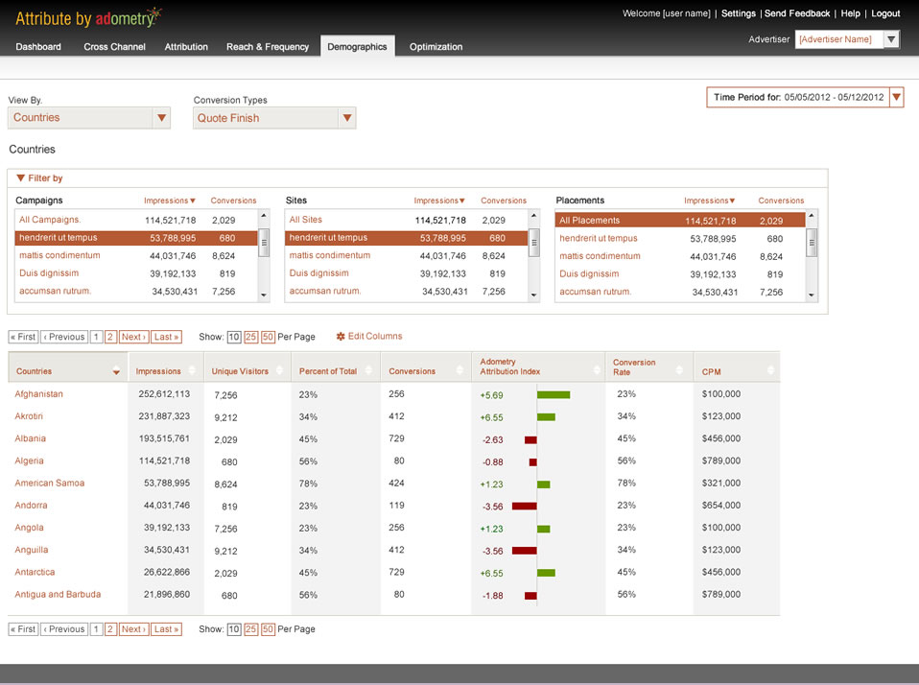This screenshot has width=919, height=685.
Task: Click the Conversions header in Campaigns filter
Action: click(233, 201)
